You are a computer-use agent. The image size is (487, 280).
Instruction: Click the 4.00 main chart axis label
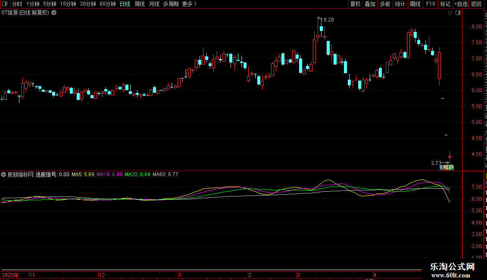(x=476, y=154)
